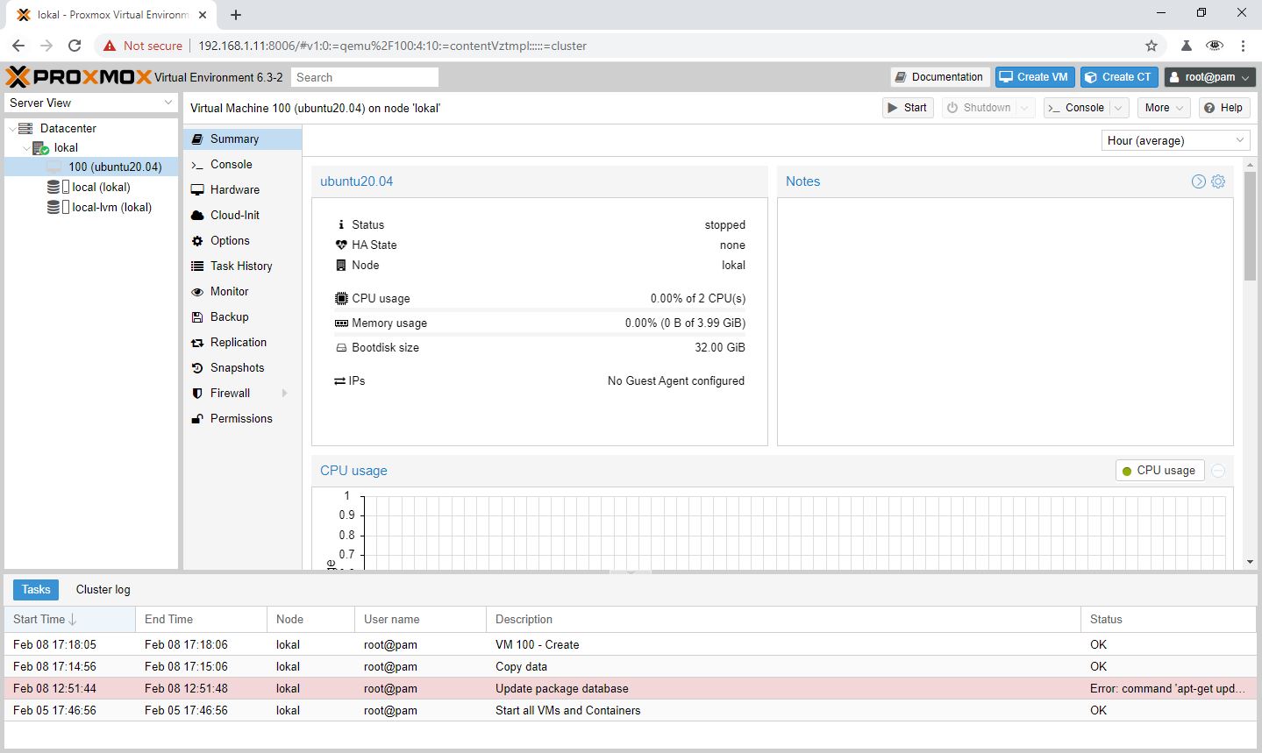Screen dimensions: 1262x753
Task: Click the Monitor eye icon
Action: click(197, 292)
